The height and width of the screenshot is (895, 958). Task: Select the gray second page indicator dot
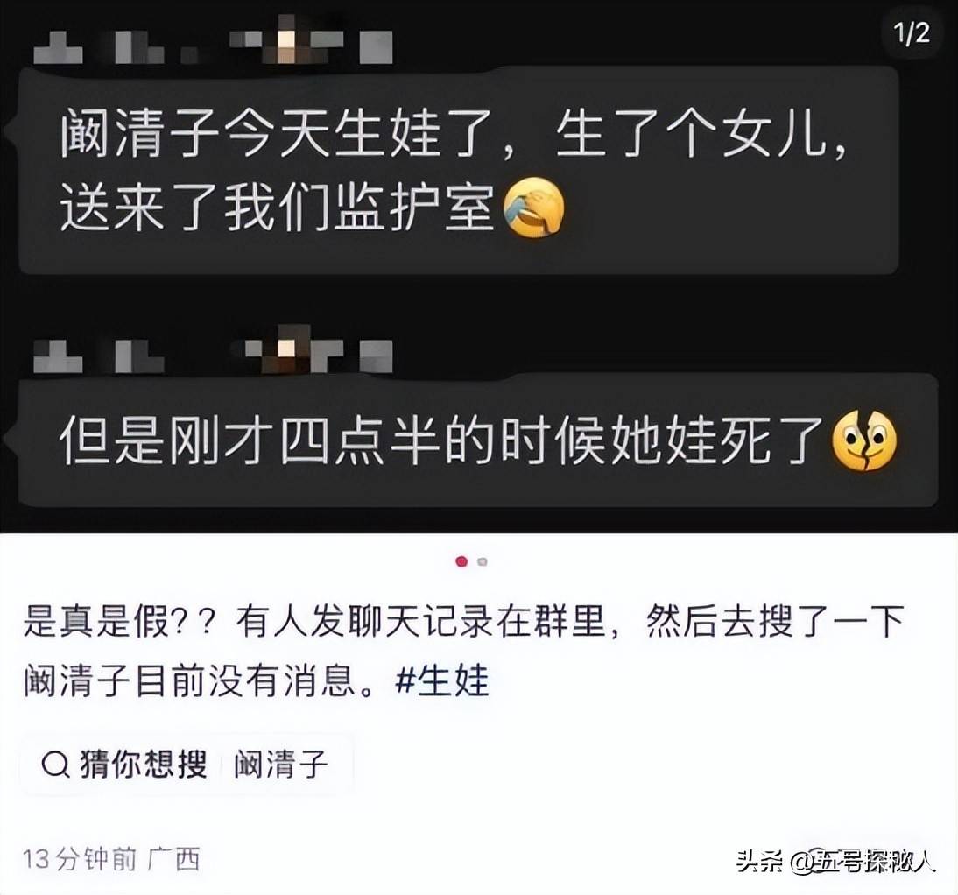(482, 561)
